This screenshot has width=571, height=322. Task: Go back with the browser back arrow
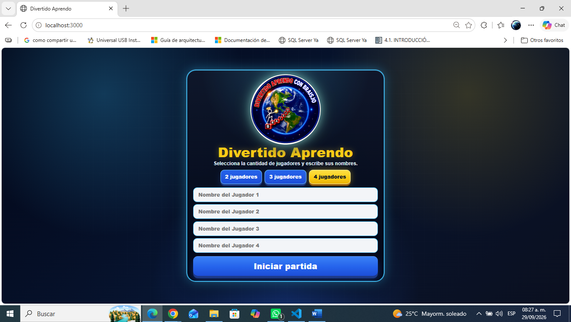pos(8,25)
